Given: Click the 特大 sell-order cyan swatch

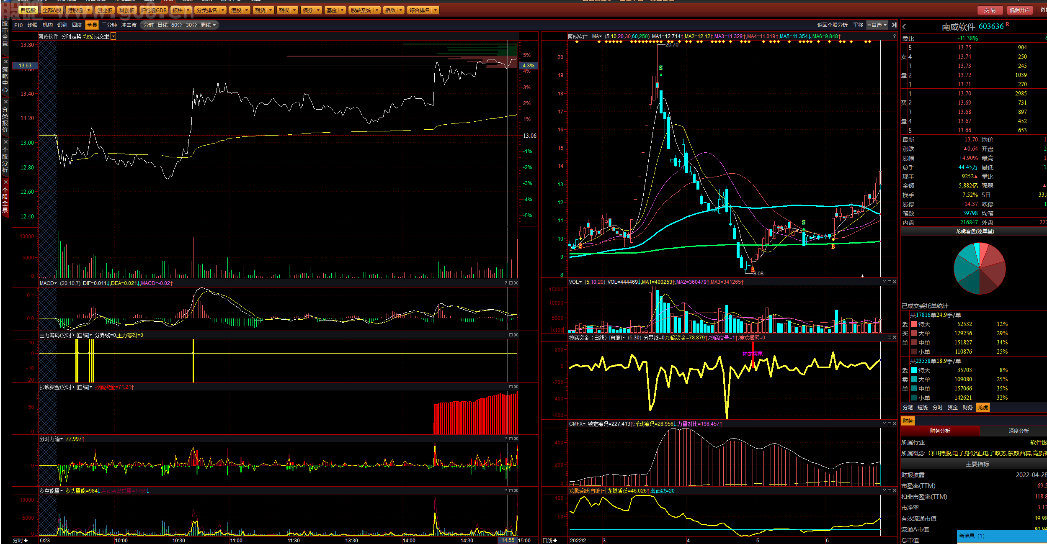Looking at the screenshot, I should point(914,370).
